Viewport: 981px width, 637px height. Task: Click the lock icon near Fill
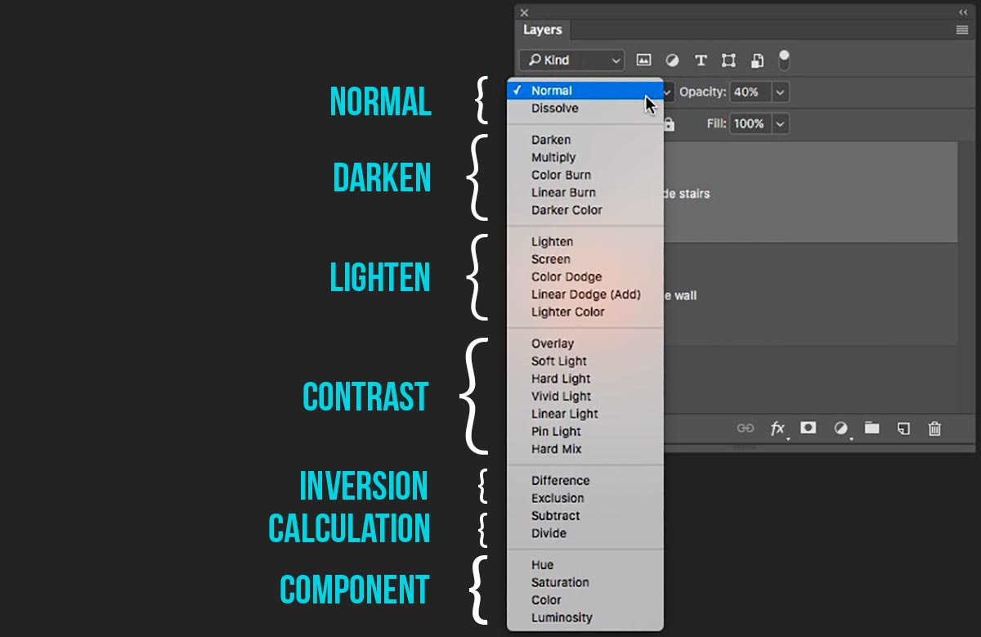point(669,123)
